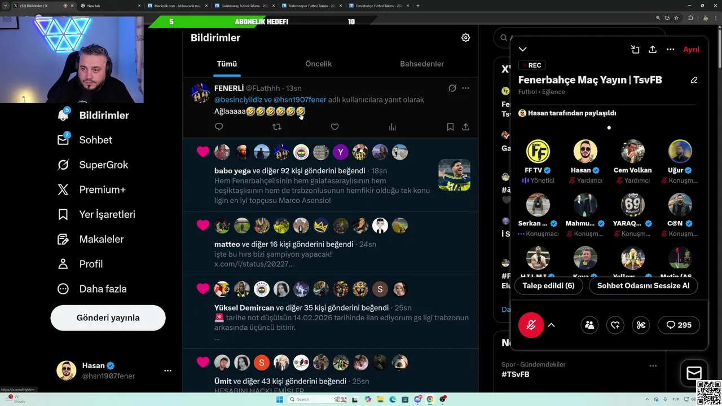Open the #TsvFB trending topic

coord(515,374)
